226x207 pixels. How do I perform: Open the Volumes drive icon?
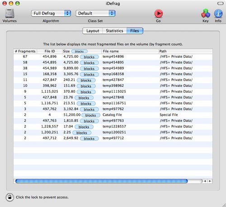point(9,14)
